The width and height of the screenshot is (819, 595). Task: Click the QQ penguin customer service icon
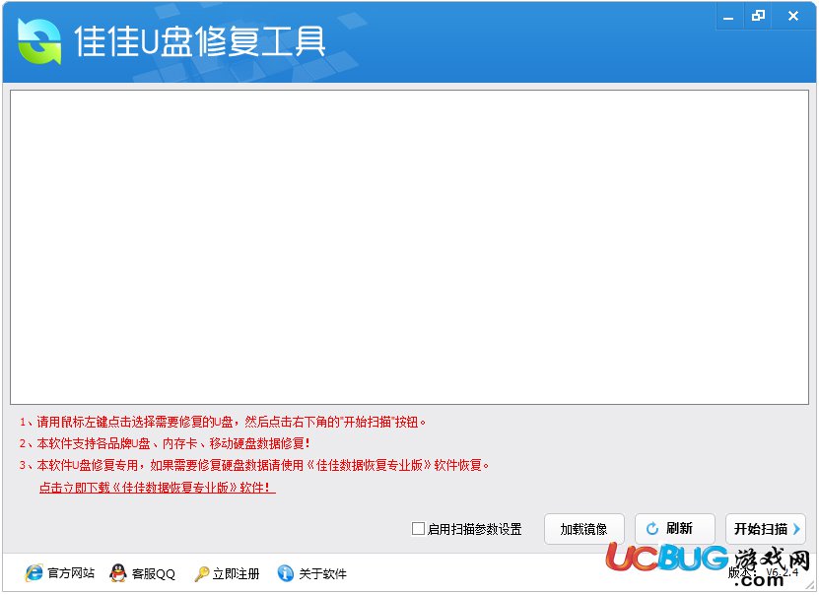coord(118,573)
